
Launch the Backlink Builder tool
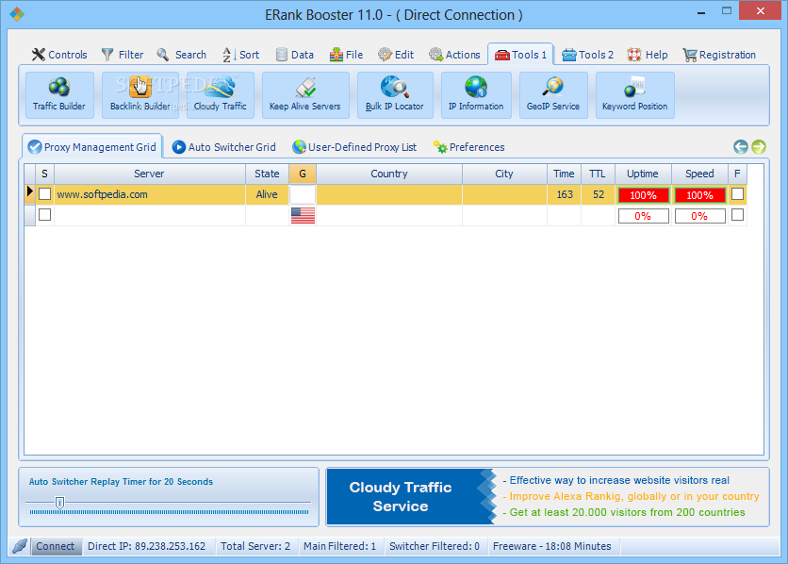(140, 95)
